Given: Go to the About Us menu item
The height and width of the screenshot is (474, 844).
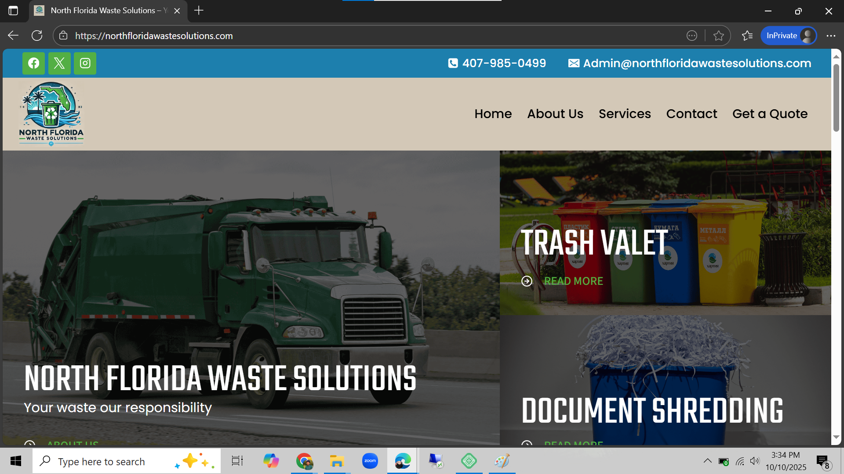Looking at the screenshot, I should pos(555,114).
